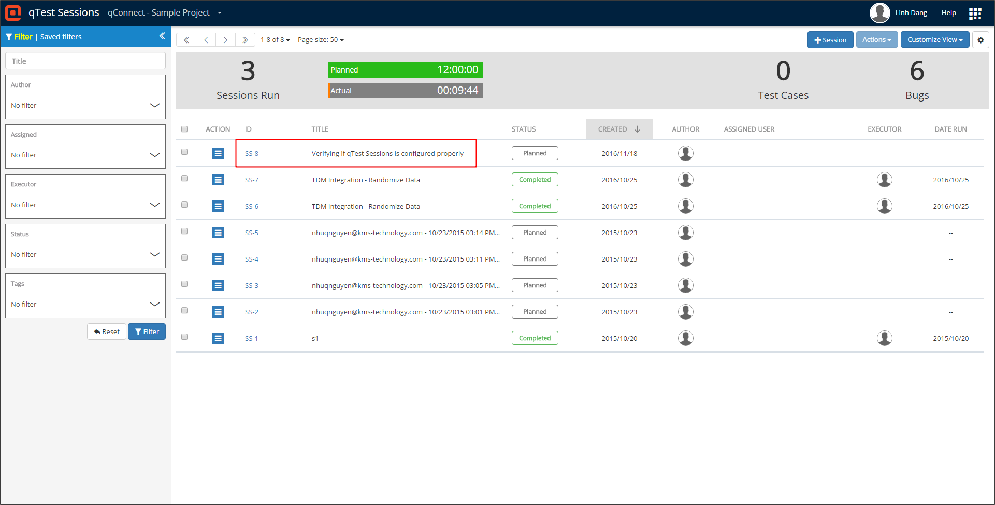This screenshot has width=995, height=505.
Task: Go to next page of sessions
Action: (x=225, y=40)
